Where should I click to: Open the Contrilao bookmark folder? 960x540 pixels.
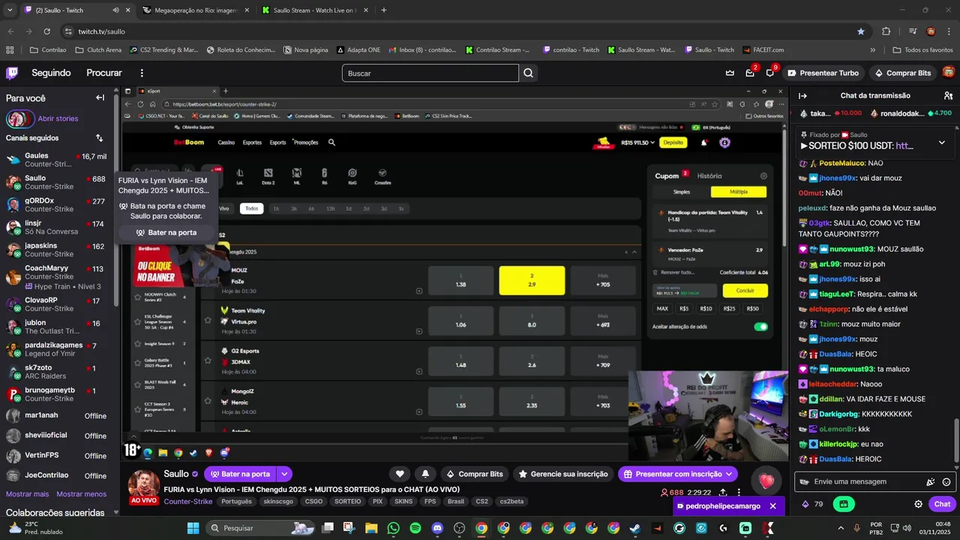(x=48, y=50)
